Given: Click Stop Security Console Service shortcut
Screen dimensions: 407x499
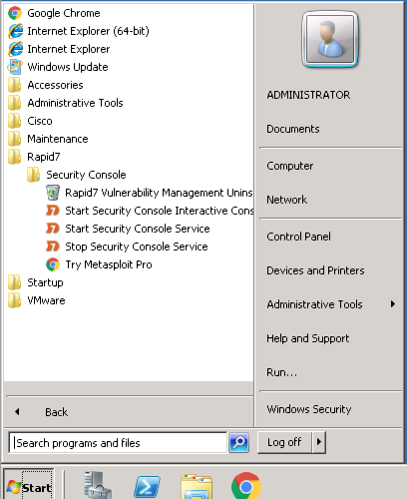Looking at the screenshot, I should [127, 247].
